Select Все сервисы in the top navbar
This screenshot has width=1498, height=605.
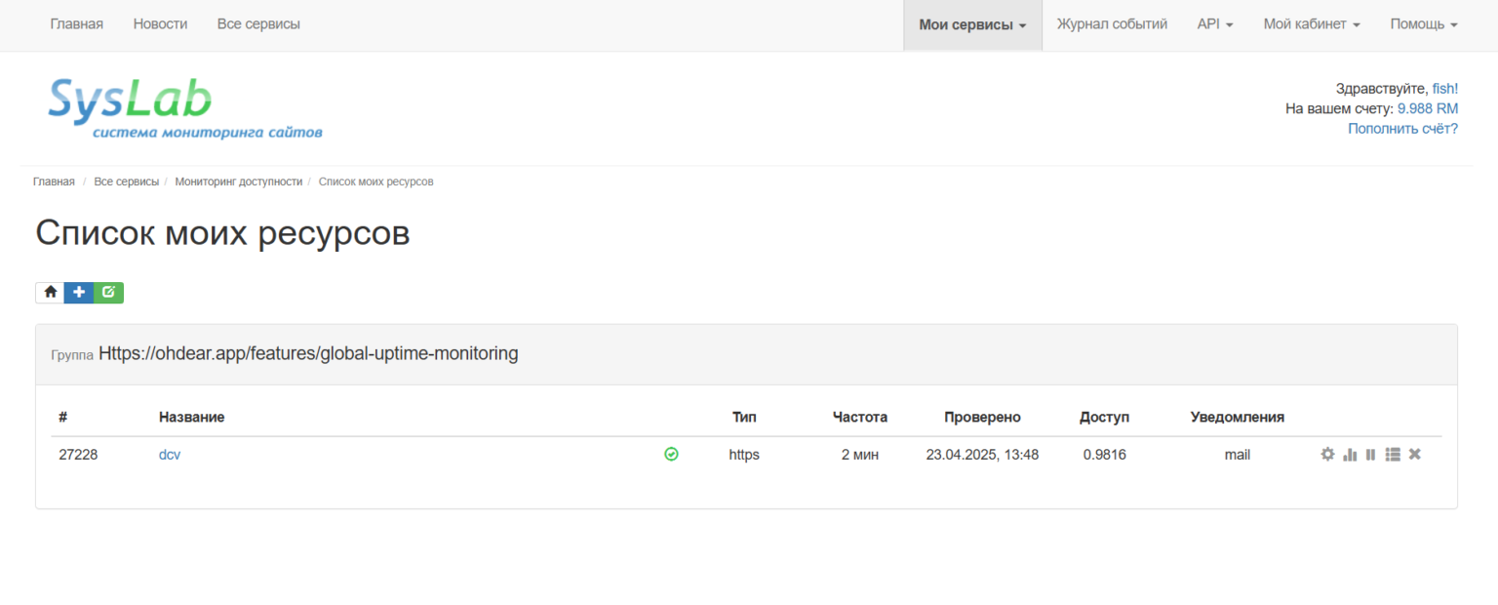(x=258, y=24)
